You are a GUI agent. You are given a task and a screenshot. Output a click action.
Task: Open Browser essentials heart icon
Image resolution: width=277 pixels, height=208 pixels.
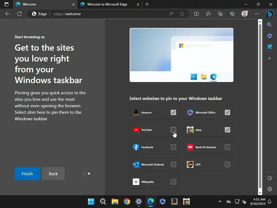(x=232, y=14)
